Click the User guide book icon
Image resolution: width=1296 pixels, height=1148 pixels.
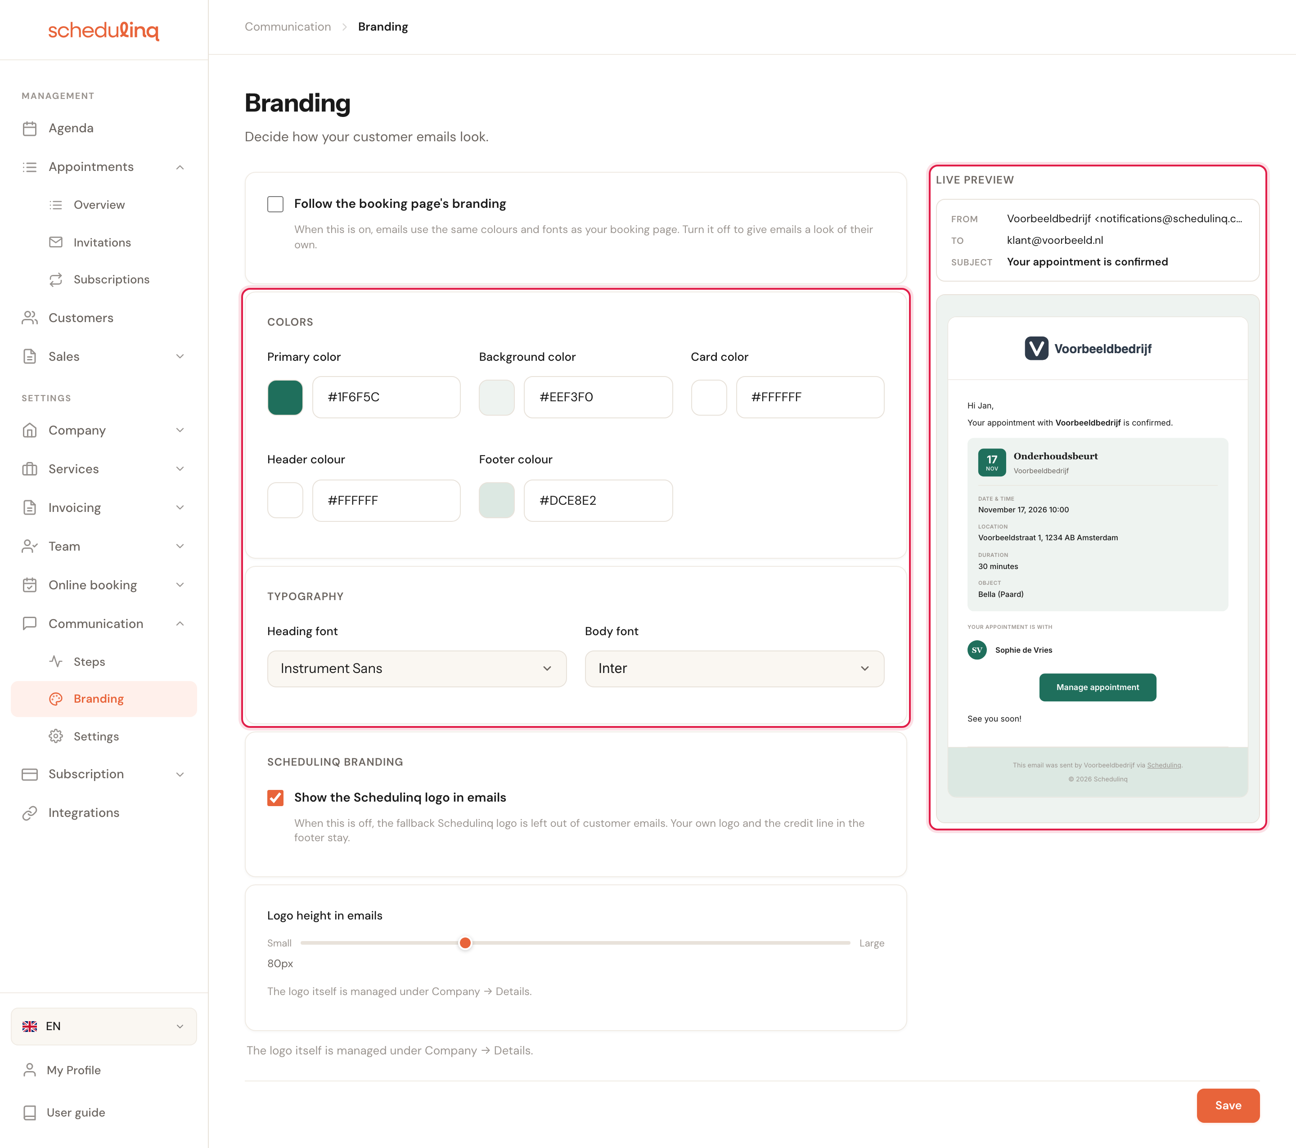coord(29,1113)
